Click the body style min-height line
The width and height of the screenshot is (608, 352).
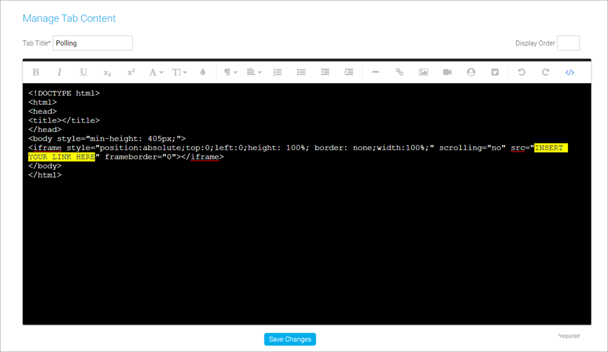(107, 139)
